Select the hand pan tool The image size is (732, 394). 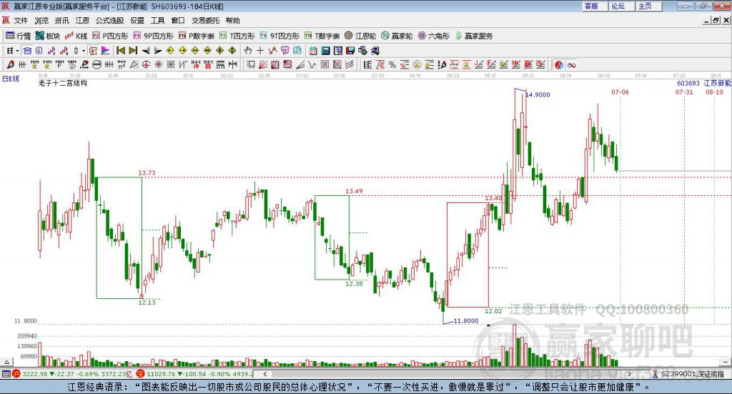click(x=247, y=51)
